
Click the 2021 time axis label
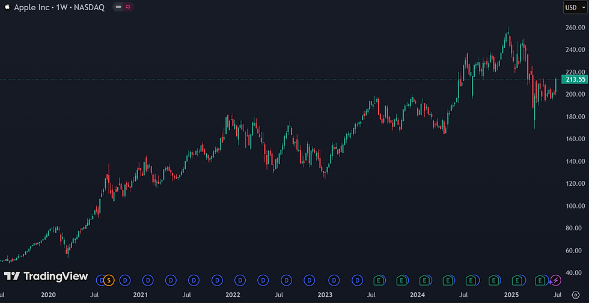click(140, 295)
